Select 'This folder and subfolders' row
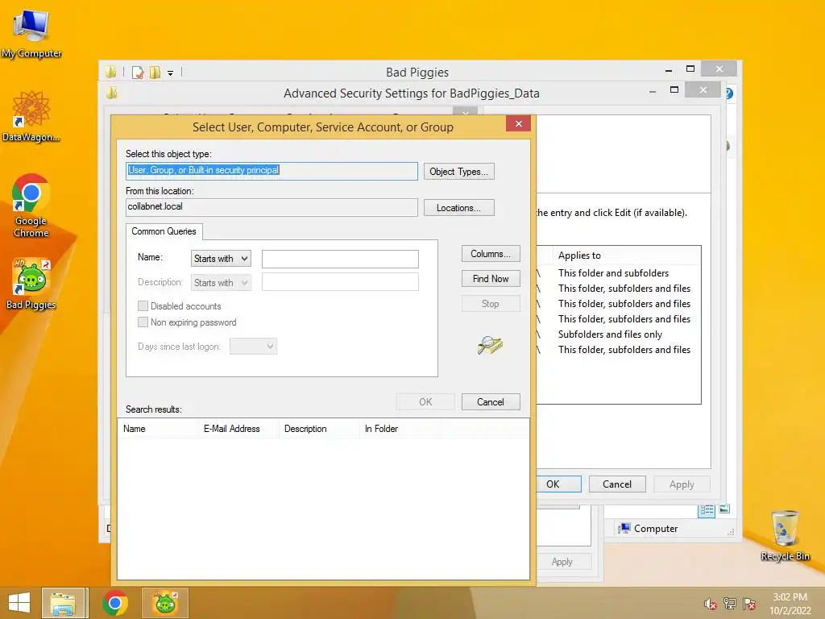 (618, 273)
